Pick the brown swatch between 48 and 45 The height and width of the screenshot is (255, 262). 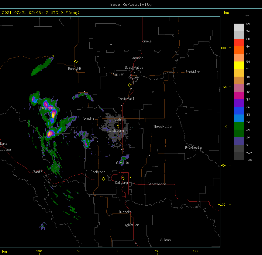coord(239,80)
